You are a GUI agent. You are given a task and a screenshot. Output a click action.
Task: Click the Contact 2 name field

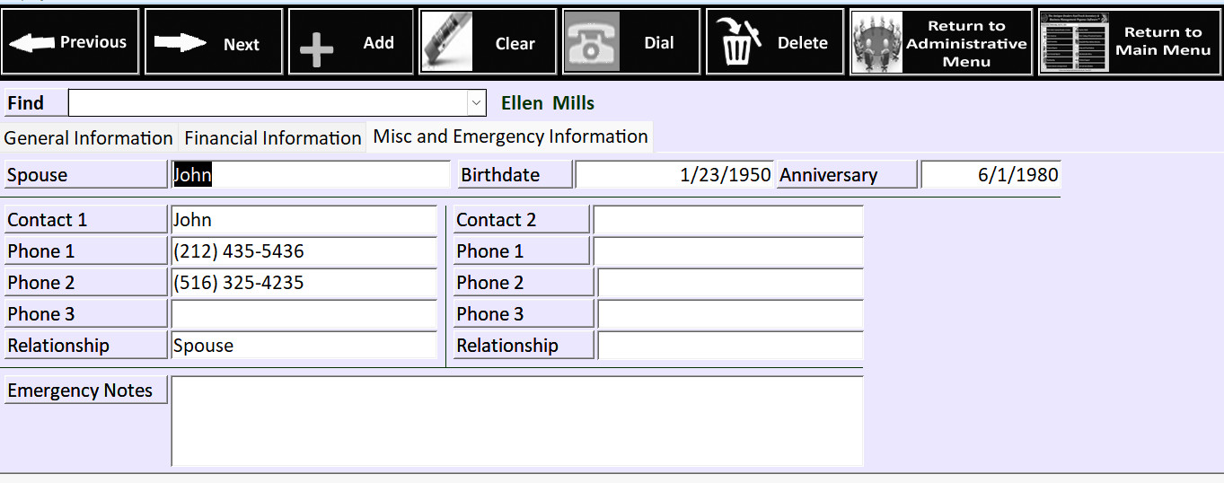point(728,219)
